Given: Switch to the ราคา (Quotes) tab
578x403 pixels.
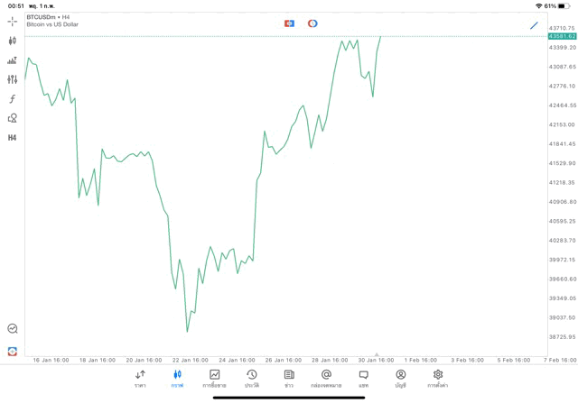Looking at the screenshot, I should tap(140, 378).
